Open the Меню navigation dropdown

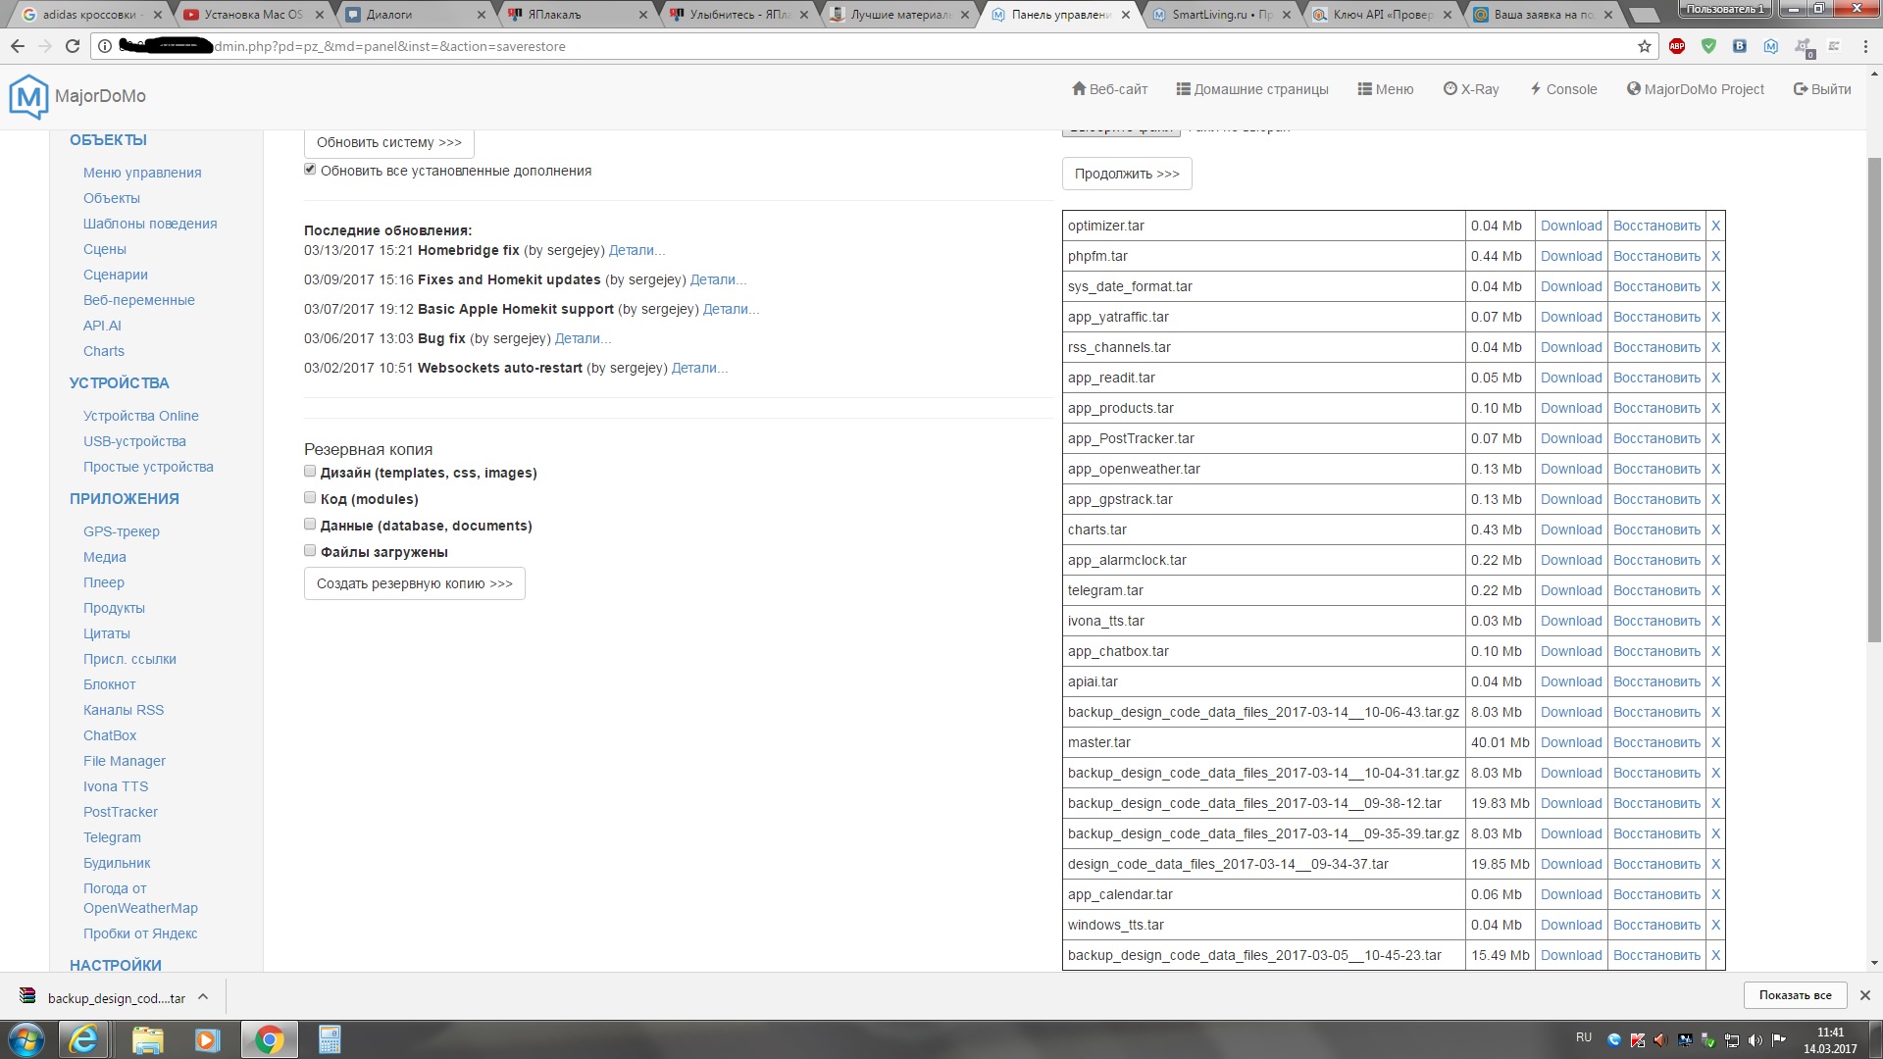(1385, 89)
